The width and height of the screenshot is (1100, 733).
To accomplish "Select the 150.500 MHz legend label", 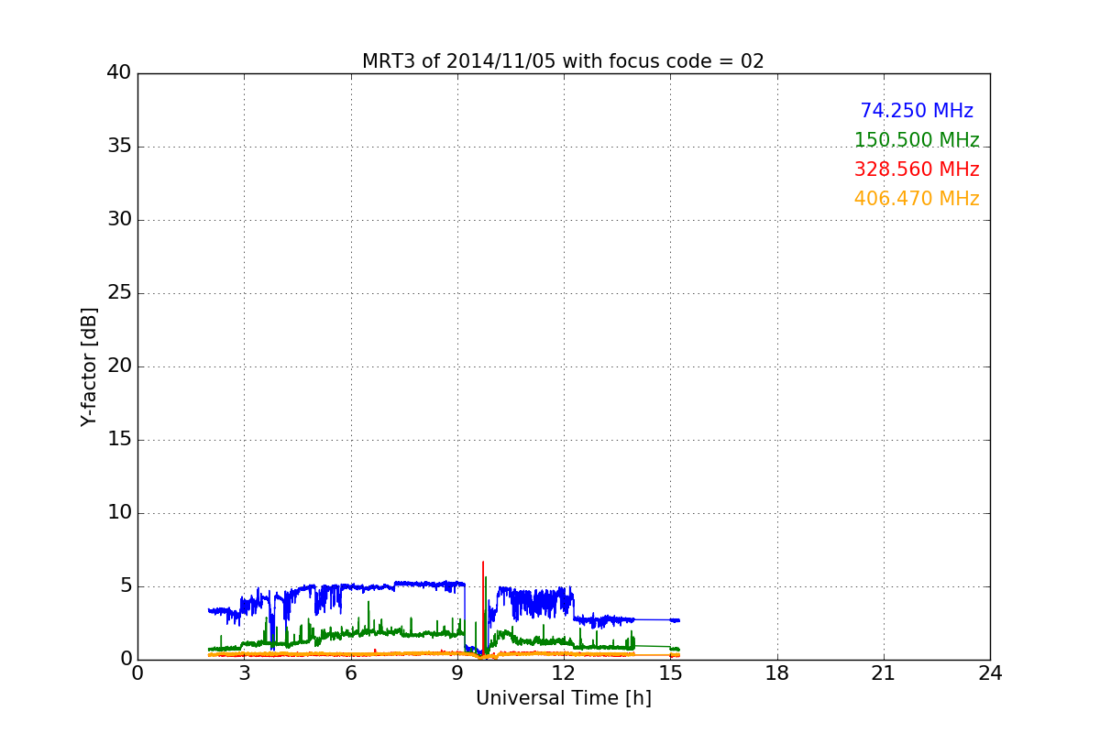I will click(917, 140).
